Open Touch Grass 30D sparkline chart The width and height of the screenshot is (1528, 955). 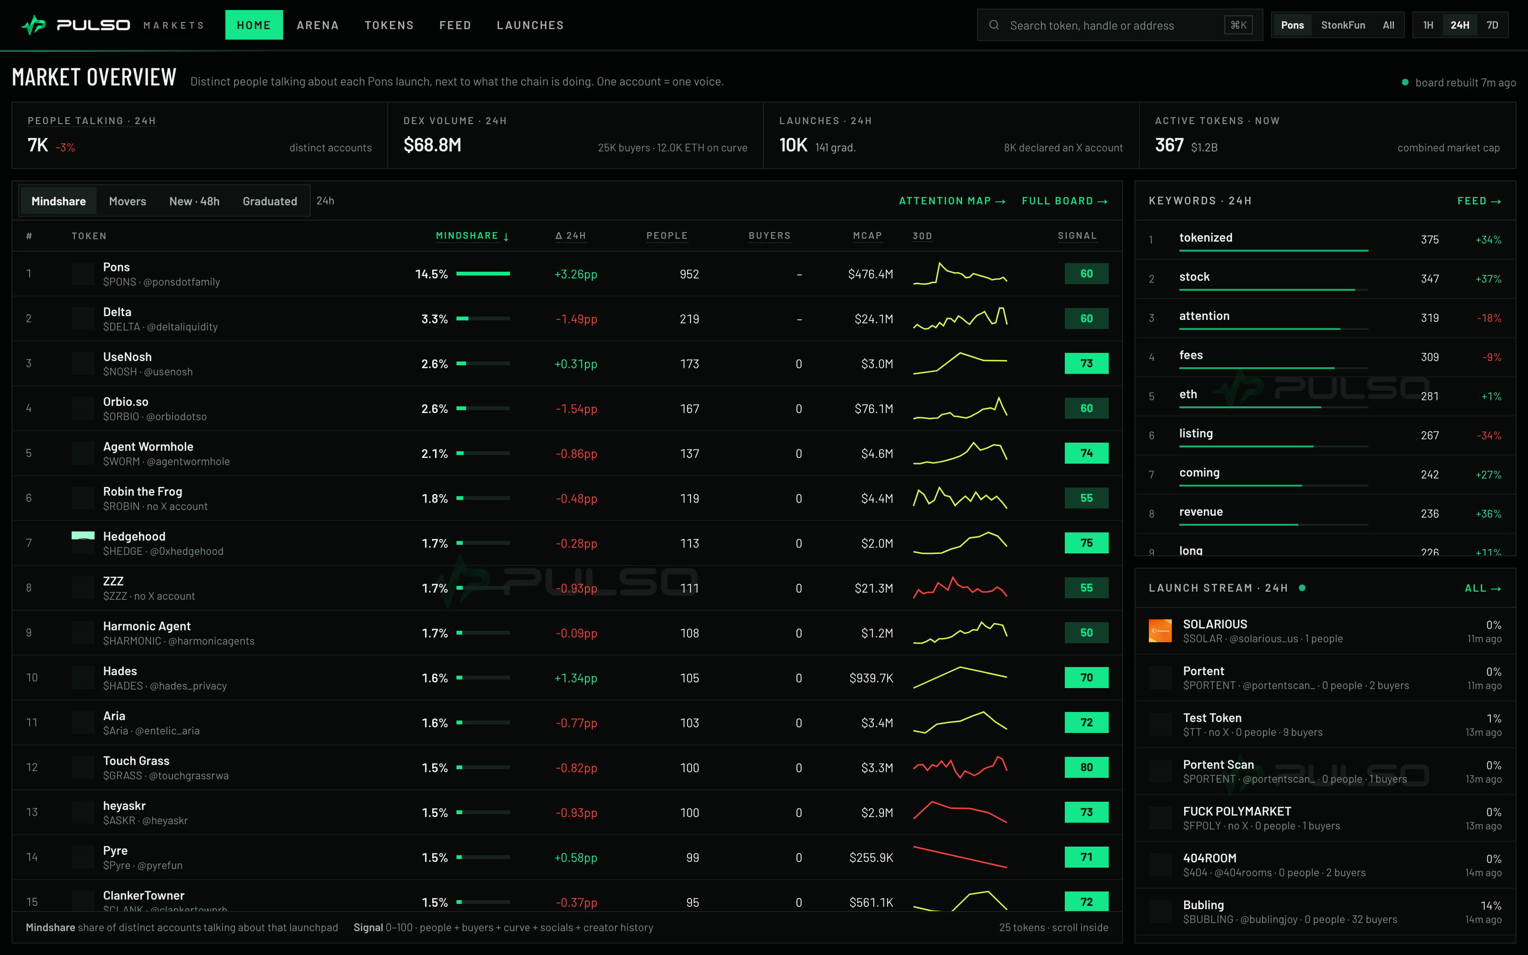[960, 768]
